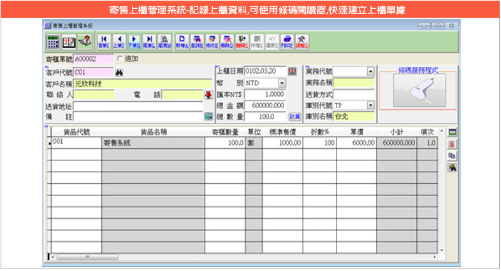The width and height of the screenshot is (501, 271).
Task: Click the 送貨地址 input field
Action: (138, 106)
